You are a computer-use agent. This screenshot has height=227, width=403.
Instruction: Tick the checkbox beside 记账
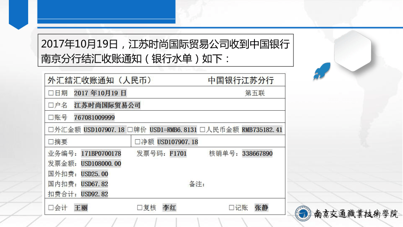pyautogui.click(x=231, y=208)
